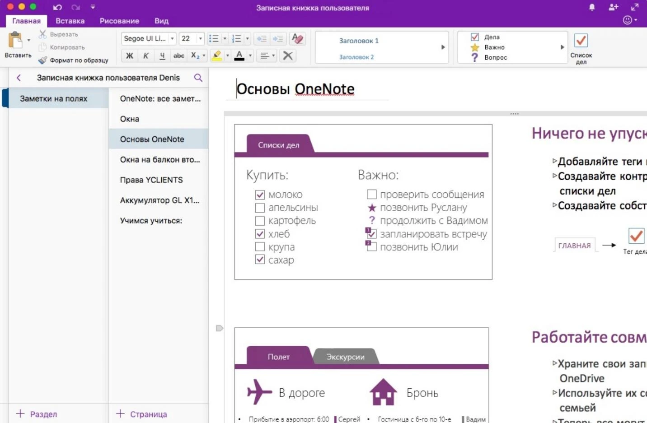Toggle underline Ч formatting

tap(162, 56)
